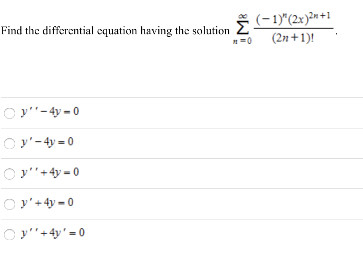The height and width of the screenshot is (261, 363).
Task: Select the radio button for y'+4y = 0
Action: click(8, 204)
